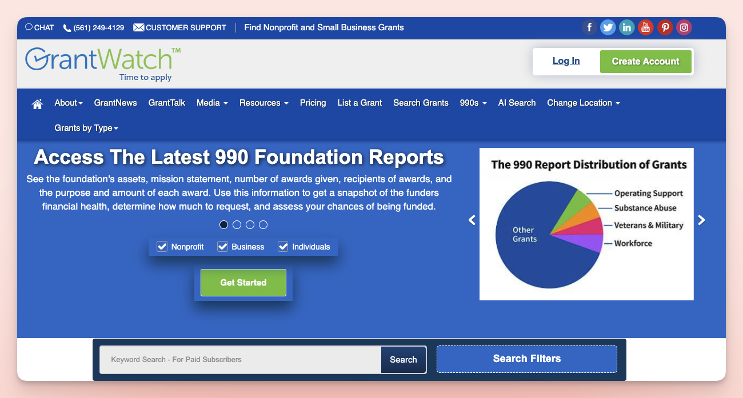The height and width of the screenshot is (398, 743).
Task: Click the Pinterest icon
Action: pyautogui.click(x=665, y=27)
